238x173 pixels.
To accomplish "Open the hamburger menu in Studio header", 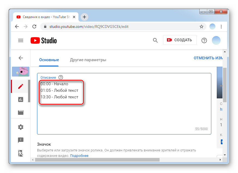I will point(21,40).
